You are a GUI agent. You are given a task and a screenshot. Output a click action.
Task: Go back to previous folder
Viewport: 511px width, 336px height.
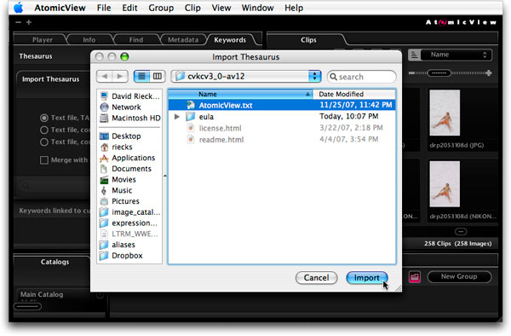tap(105, 77)
